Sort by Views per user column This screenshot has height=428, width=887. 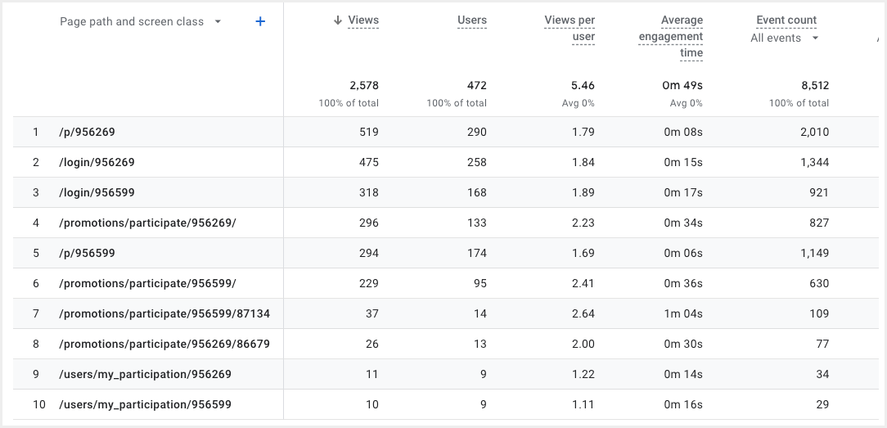pyautogui.click(x=570, y=28)
